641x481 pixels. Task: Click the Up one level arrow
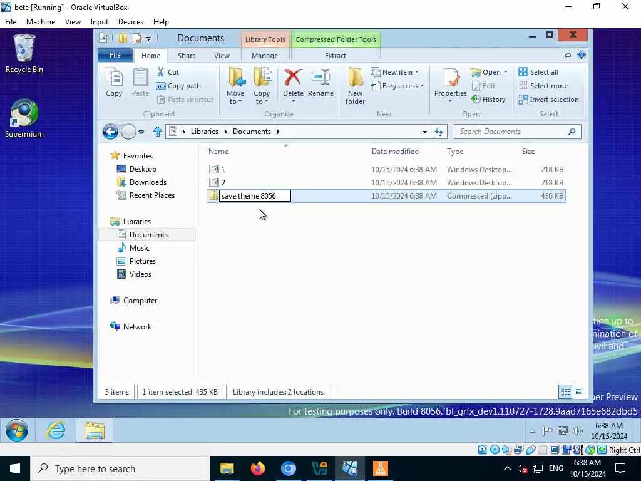pos(157,132)
